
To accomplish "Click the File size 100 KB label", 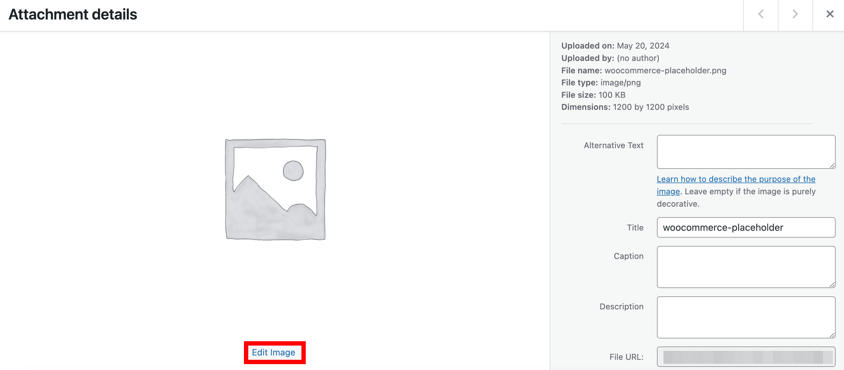I will (593, 95).
